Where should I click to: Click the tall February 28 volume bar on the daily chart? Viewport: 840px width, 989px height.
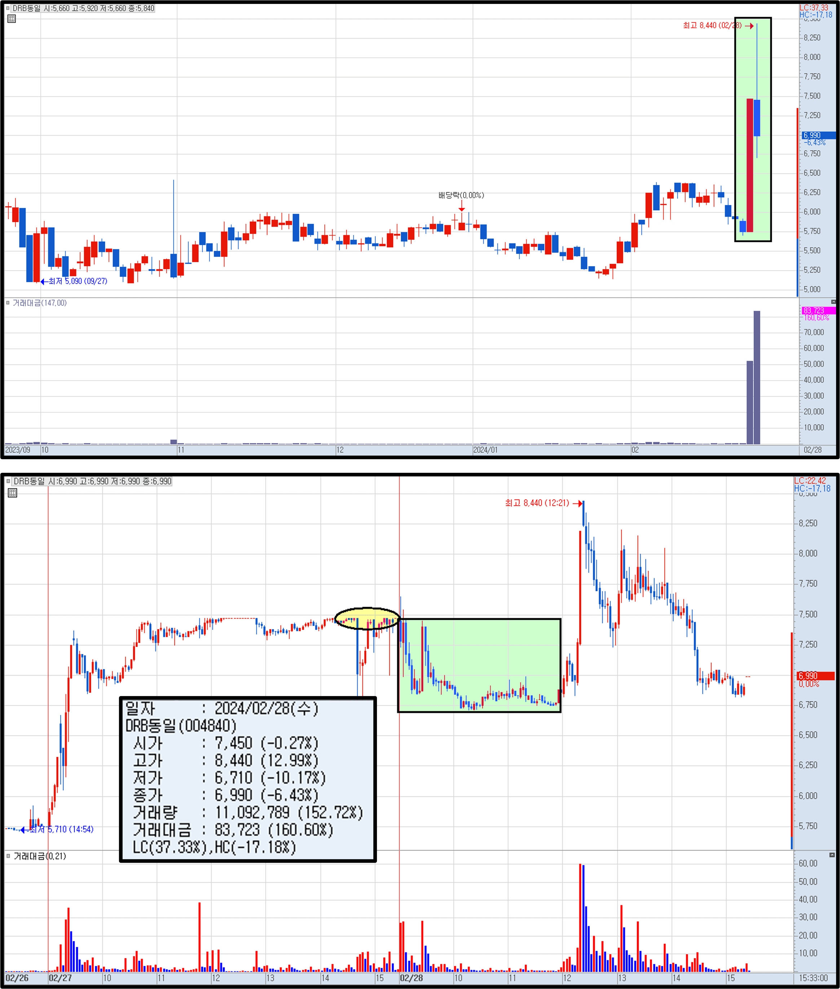[757, 378]
